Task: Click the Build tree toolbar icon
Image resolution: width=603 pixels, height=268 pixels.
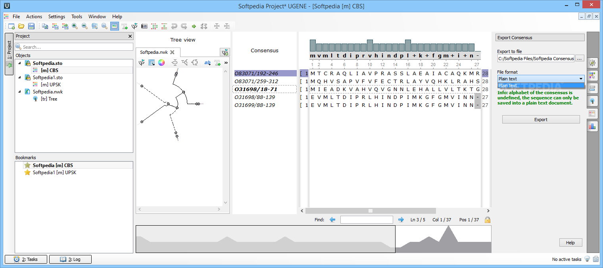Action: [x=134, y=26]
